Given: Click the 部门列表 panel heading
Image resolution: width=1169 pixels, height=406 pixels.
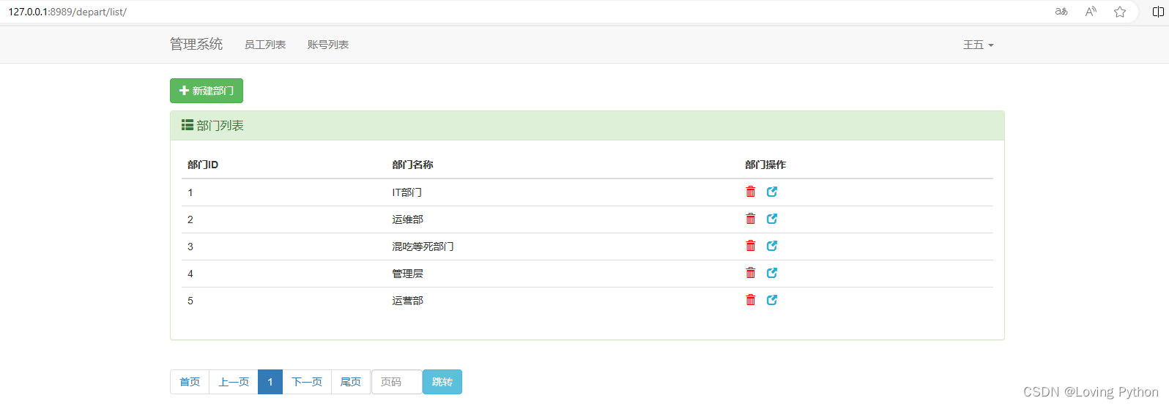Looking at the screenshot, I should pos(587,126).
